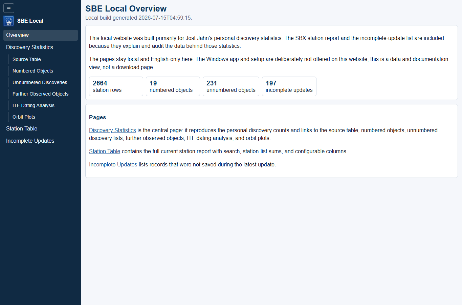Follow the Station Table link under Pages
Image resolution: width=462 pixels, height=305 pixels.
click(105, 151)
